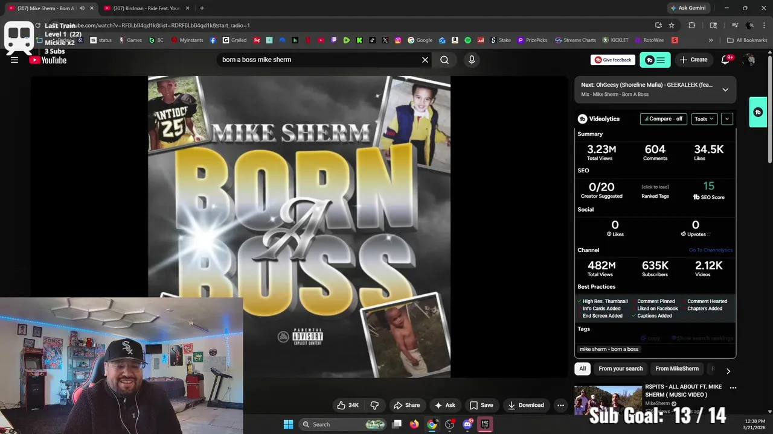
Task: Show more bookmarks with the overflow chevron
Action: [711, 40]
